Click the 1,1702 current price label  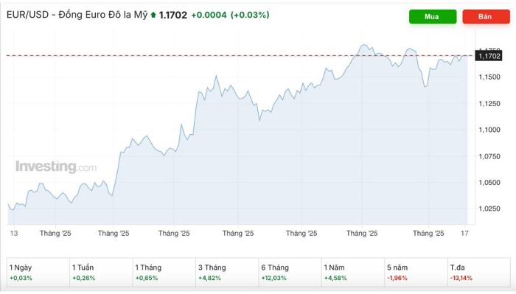click(489, 56)
